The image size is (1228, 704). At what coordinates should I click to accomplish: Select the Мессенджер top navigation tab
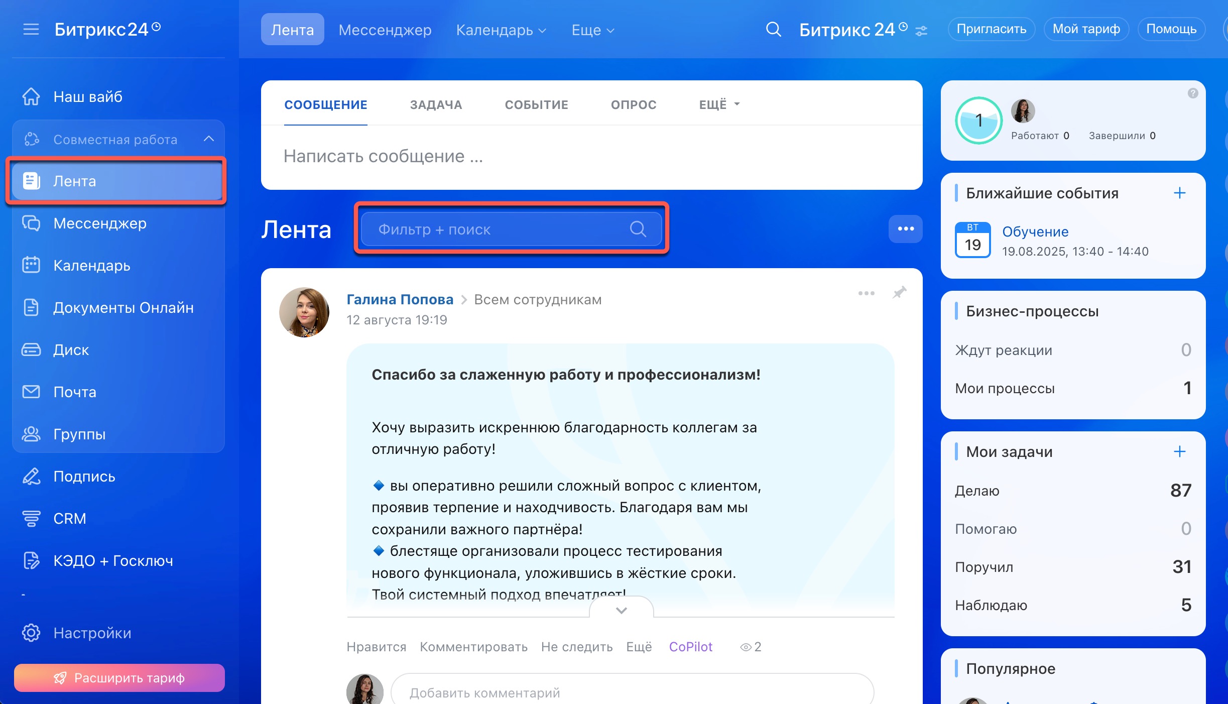pos(385,30)
